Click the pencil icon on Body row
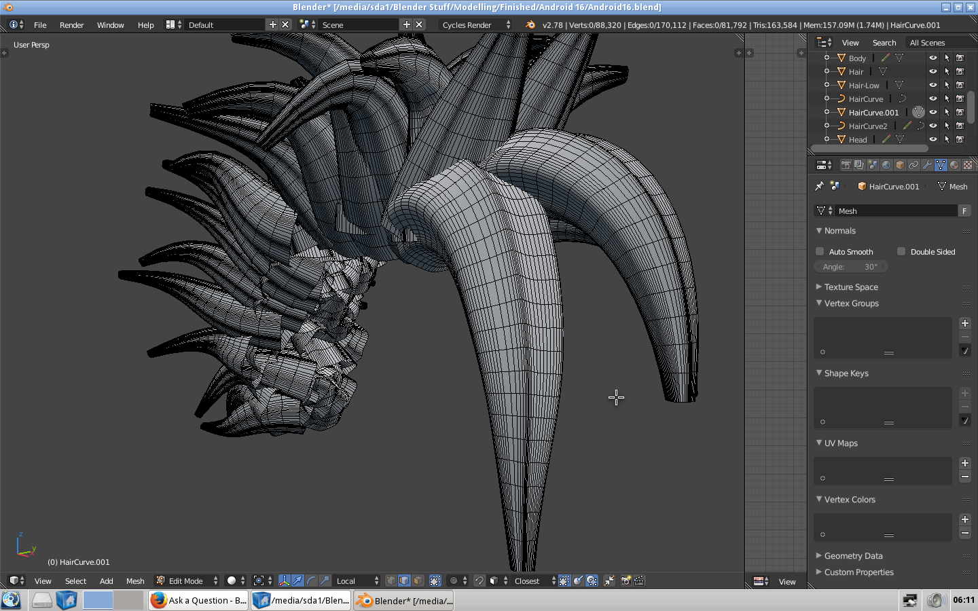This screenshot has height=611, width=978. (886, 58)
